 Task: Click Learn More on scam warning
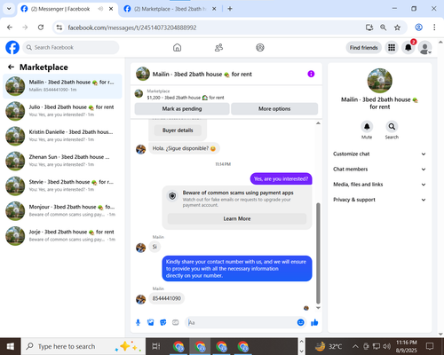[x=237, y=218]
